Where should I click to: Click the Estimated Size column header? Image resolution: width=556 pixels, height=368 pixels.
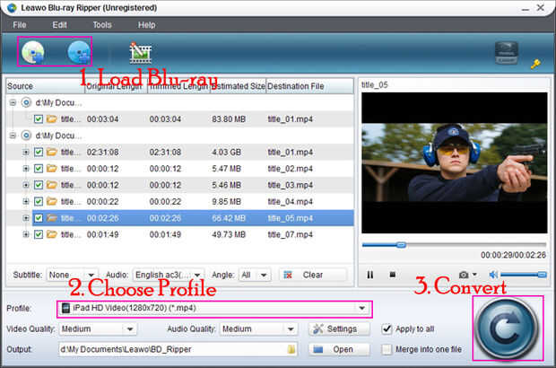[239, 86]
